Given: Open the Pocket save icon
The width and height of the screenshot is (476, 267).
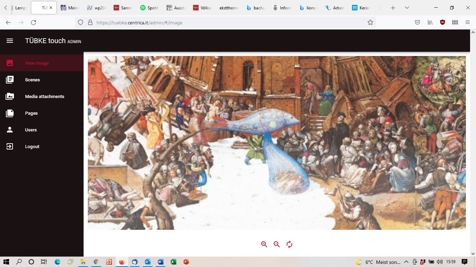Looking at the screenshot, I should 417,22.
